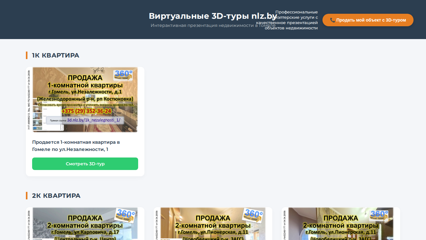The width and height of the screenshot is (426, 240).
Task: Click the "2К КВАРТИРА" section heading
Action: pos(56,196)
